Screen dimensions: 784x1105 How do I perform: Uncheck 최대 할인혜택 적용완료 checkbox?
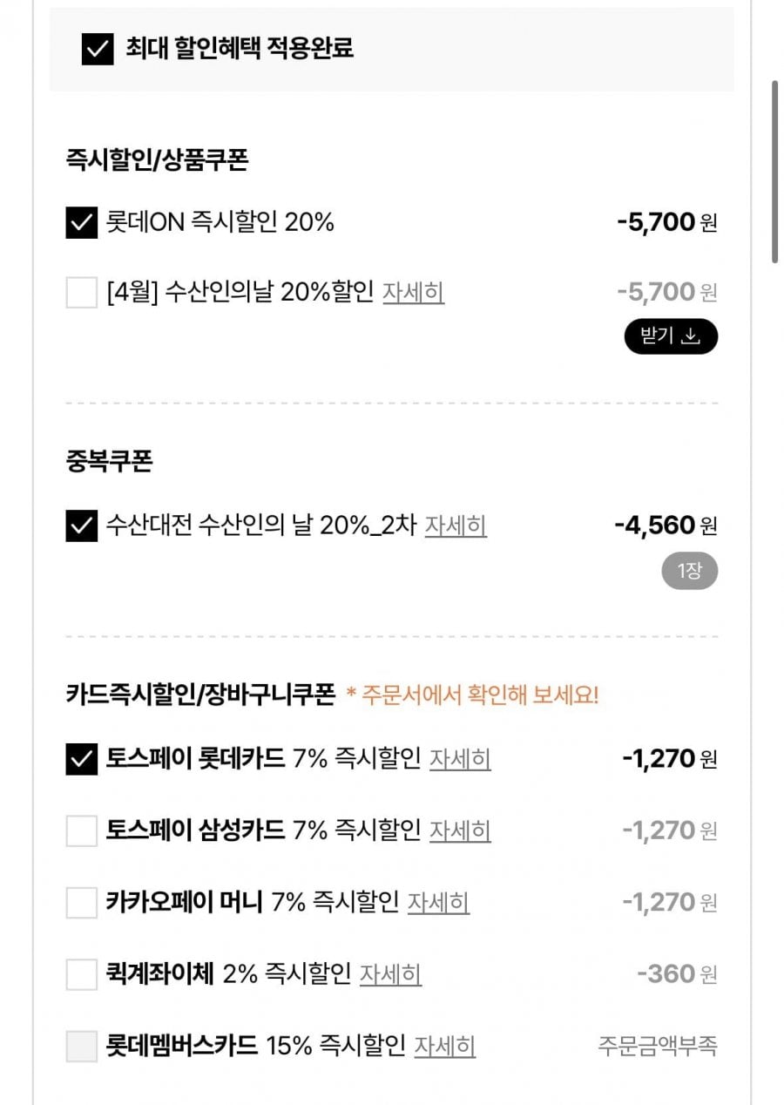[98, 49]
